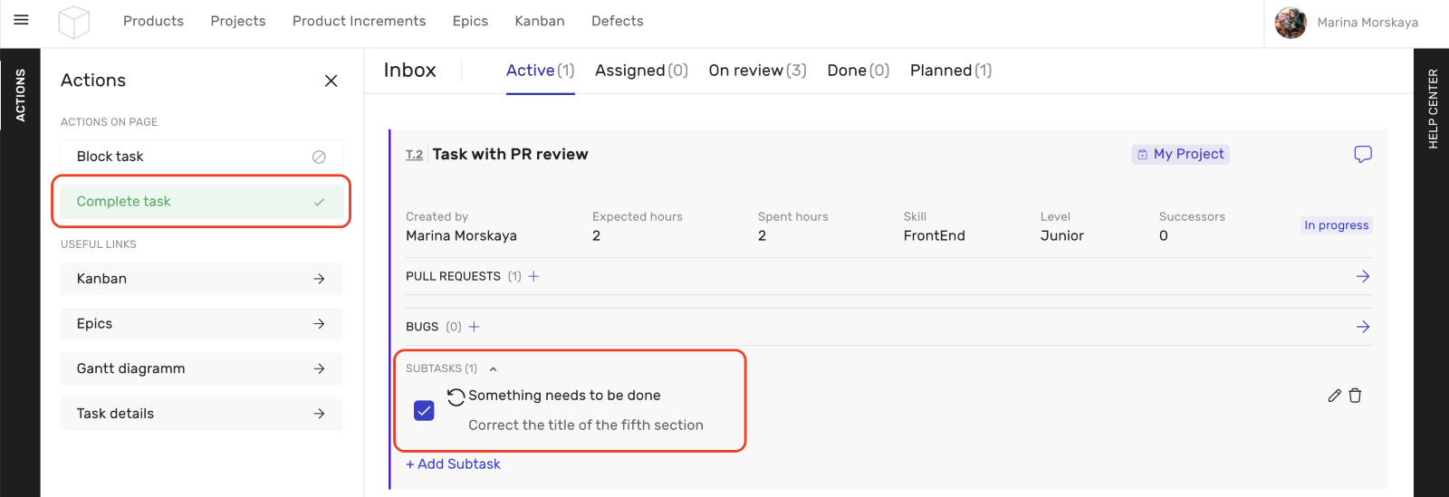
Task: Click the Add Subtask link
Action: (x=453, y=464)
